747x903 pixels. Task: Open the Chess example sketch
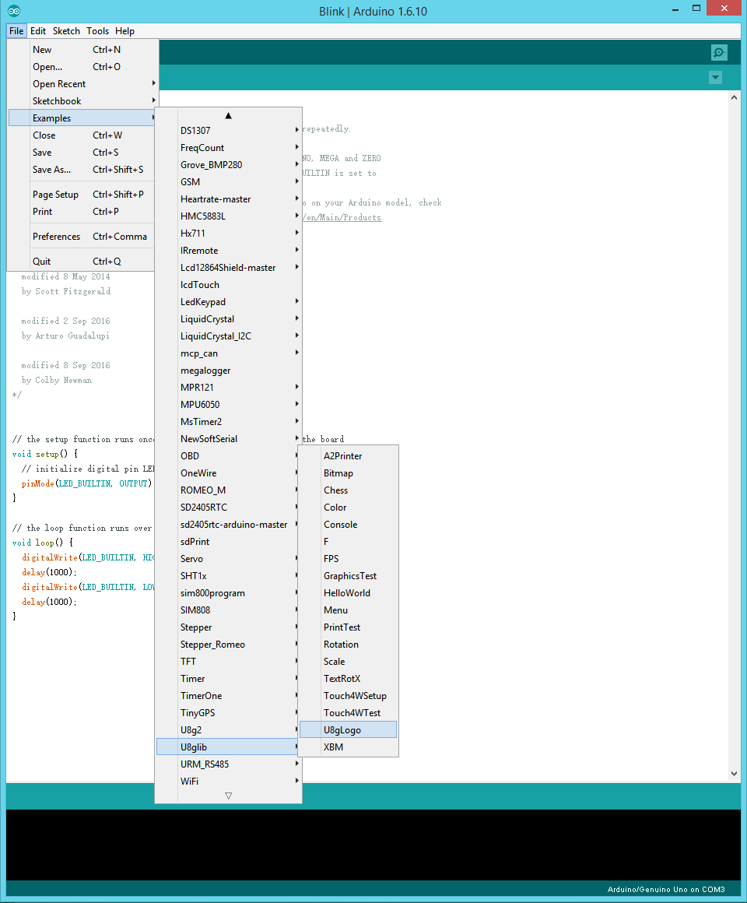point(348,490)
